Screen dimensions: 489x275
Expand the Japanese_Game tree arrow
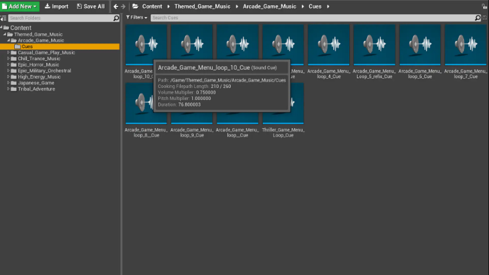pos(8,83)
